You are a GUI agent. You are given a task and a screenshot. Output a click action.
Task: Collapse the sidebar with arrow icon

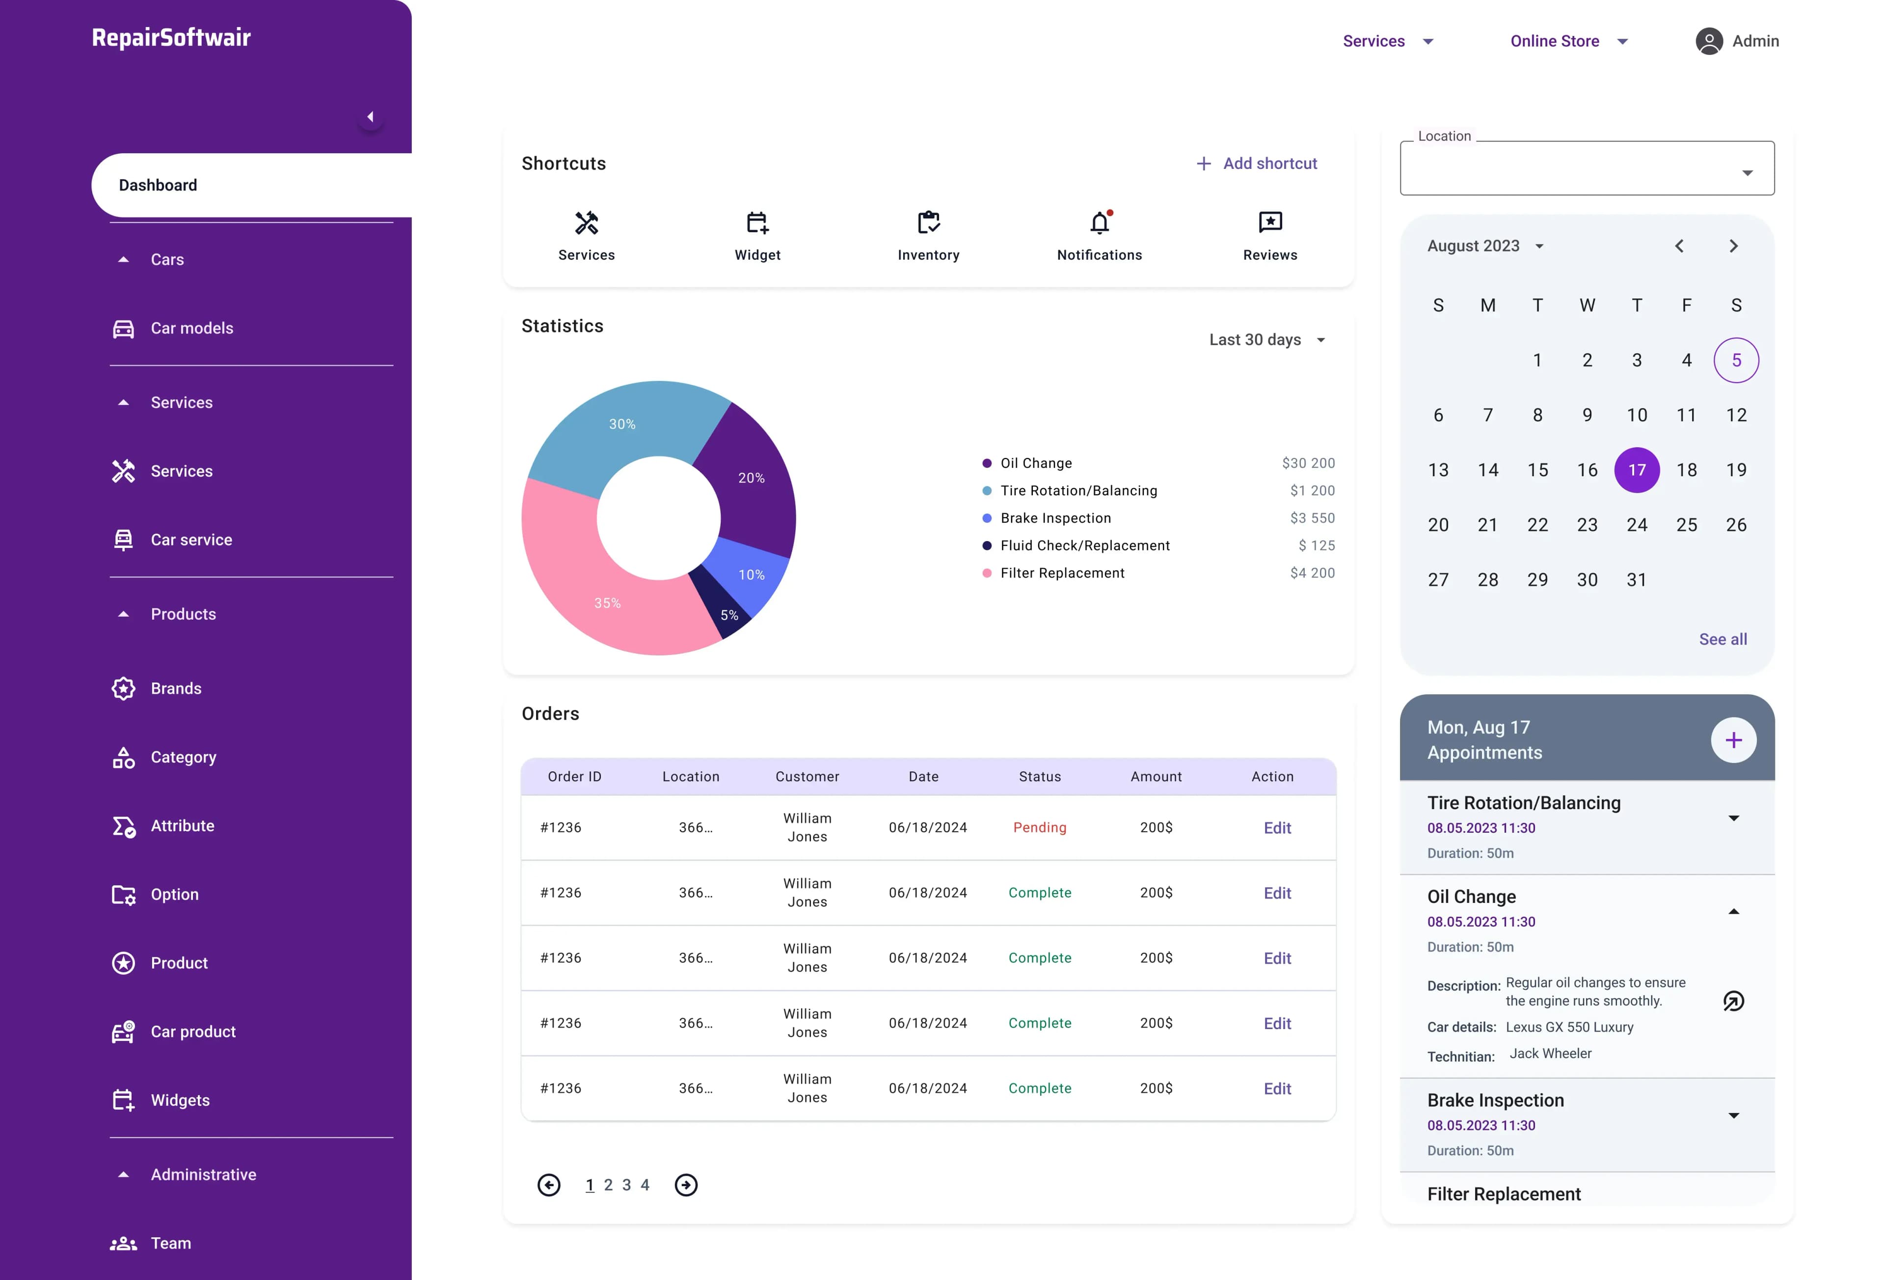(x=371, y=117)
